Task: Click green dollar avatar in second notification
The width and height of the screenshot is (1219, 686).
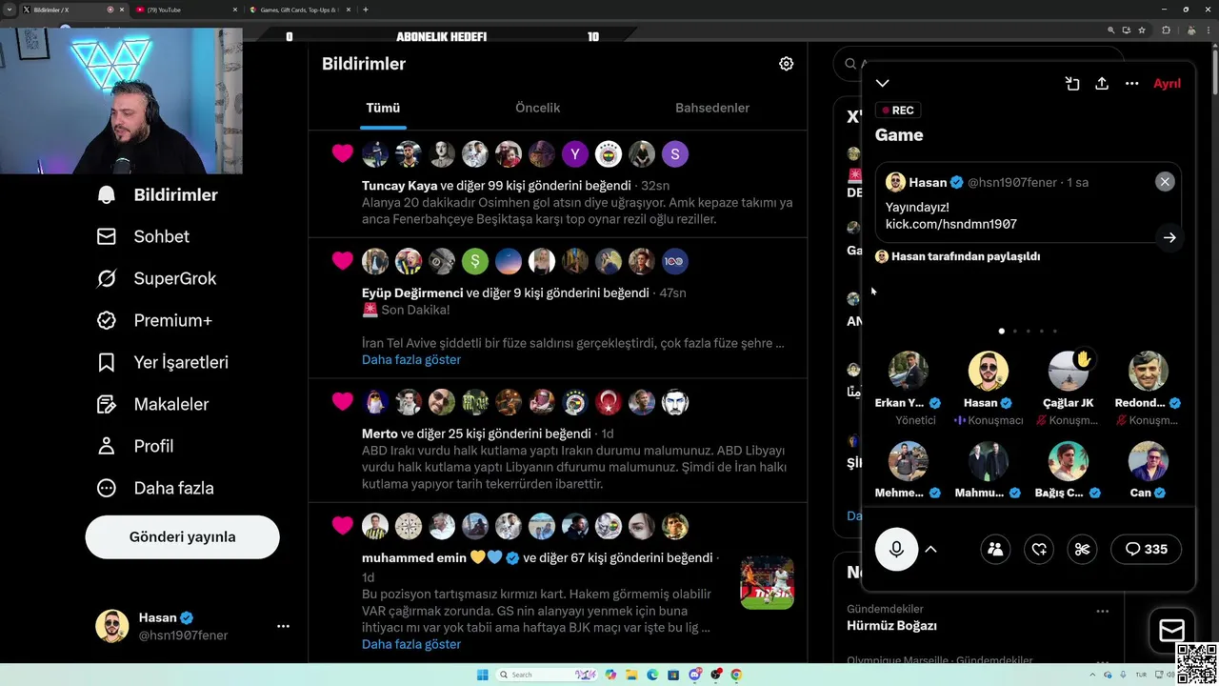Action: 474,261
